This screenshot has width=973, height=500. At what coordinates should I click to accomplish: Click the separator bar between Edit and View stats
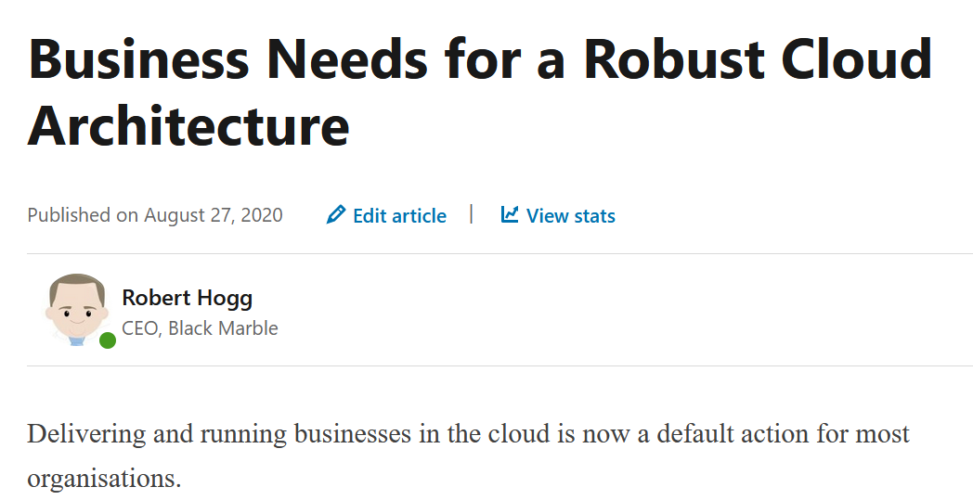click(472, 214)
